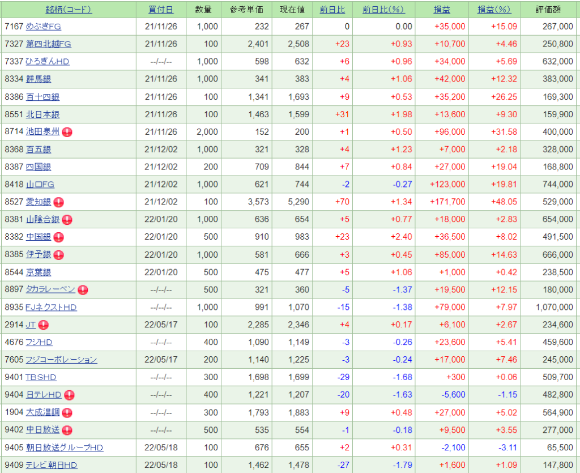Image resolution: width=580 pixels, height=473 pixels.
Task: Open FJネクストHD stock link
Action: point(51,307)
